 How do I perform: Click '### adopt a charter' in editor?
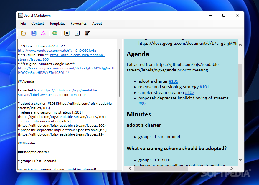click(x=34, y=152)
